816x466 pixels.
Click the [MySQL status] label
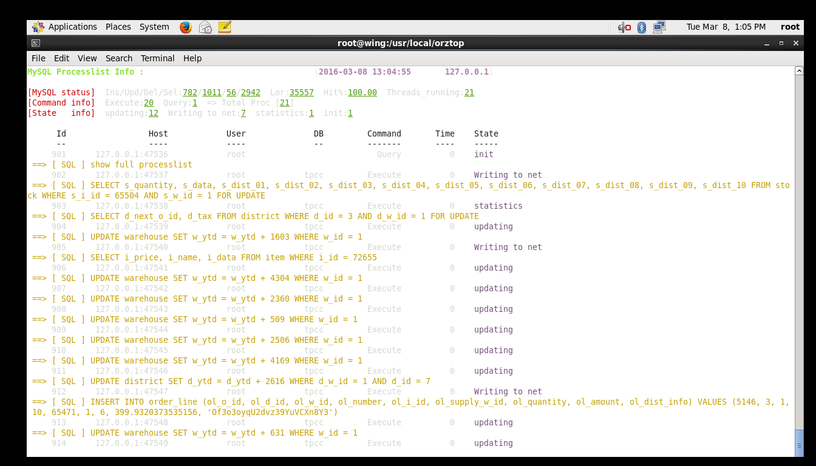(x=61, y=92)
